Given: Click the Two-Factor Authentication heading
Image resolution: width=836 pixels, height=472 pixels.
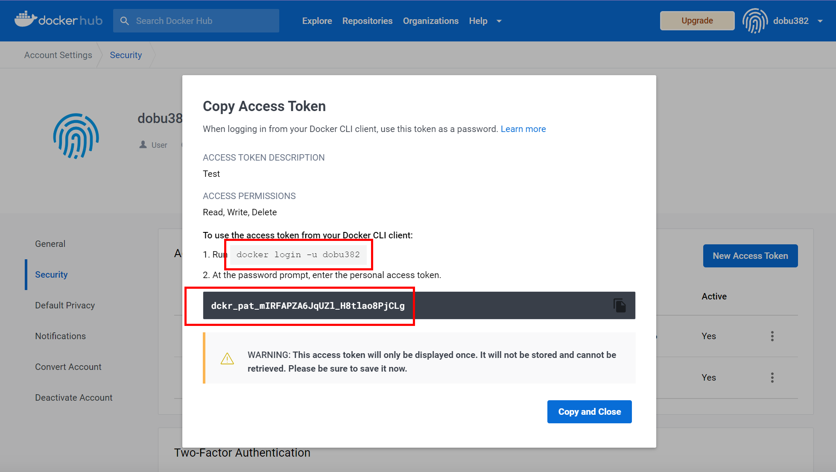Looking at the screenshot, I should tap(242, 452).
